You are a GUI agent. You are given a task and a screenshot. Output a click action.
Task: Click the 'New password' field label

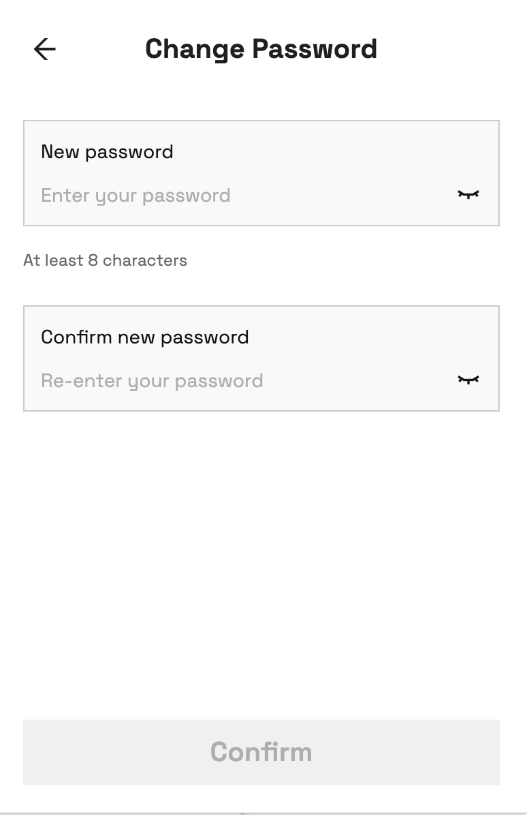pyautogui.click(x=107, y=152)
